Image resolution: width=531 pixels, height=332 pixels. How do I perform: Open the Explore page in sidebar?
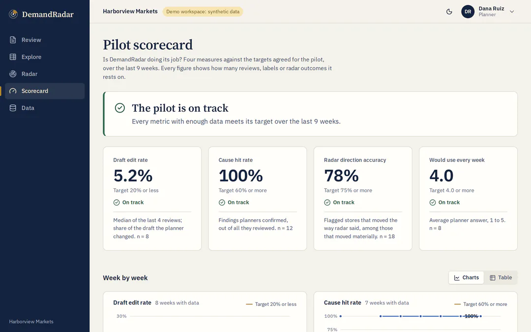click(45, 57)
